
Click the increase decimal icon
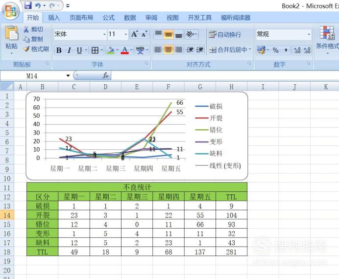(297, 50)
